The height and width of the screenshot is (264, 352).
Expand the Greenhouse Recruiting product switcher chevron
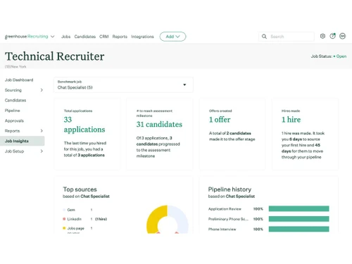(x=53, y=37)
